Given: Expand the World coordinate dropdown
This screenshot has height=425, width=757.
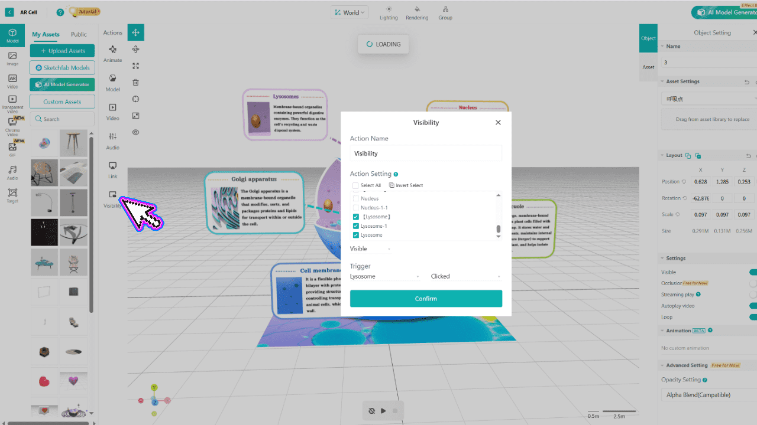Looking at the screenshot, I should (x=350, y=12).
